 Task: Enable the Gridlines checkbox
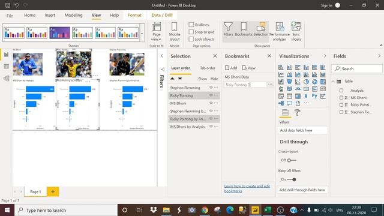pos(191,25)
